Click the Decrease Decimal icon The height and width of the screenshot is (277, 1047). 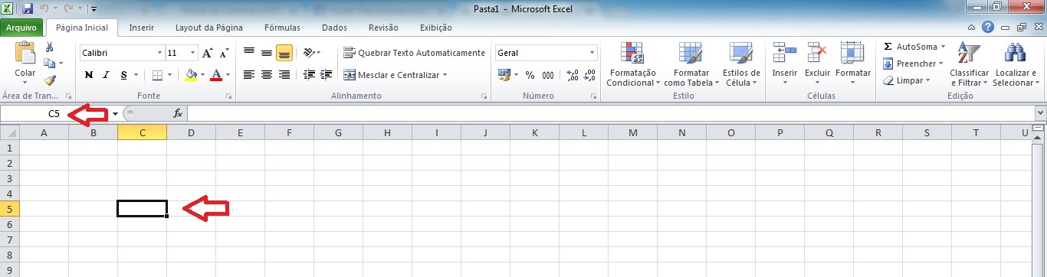point(589,75)
